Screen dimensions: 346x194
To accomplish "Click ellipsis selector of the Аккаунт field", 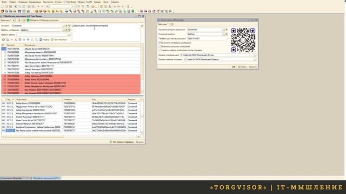I will [63, 26].
